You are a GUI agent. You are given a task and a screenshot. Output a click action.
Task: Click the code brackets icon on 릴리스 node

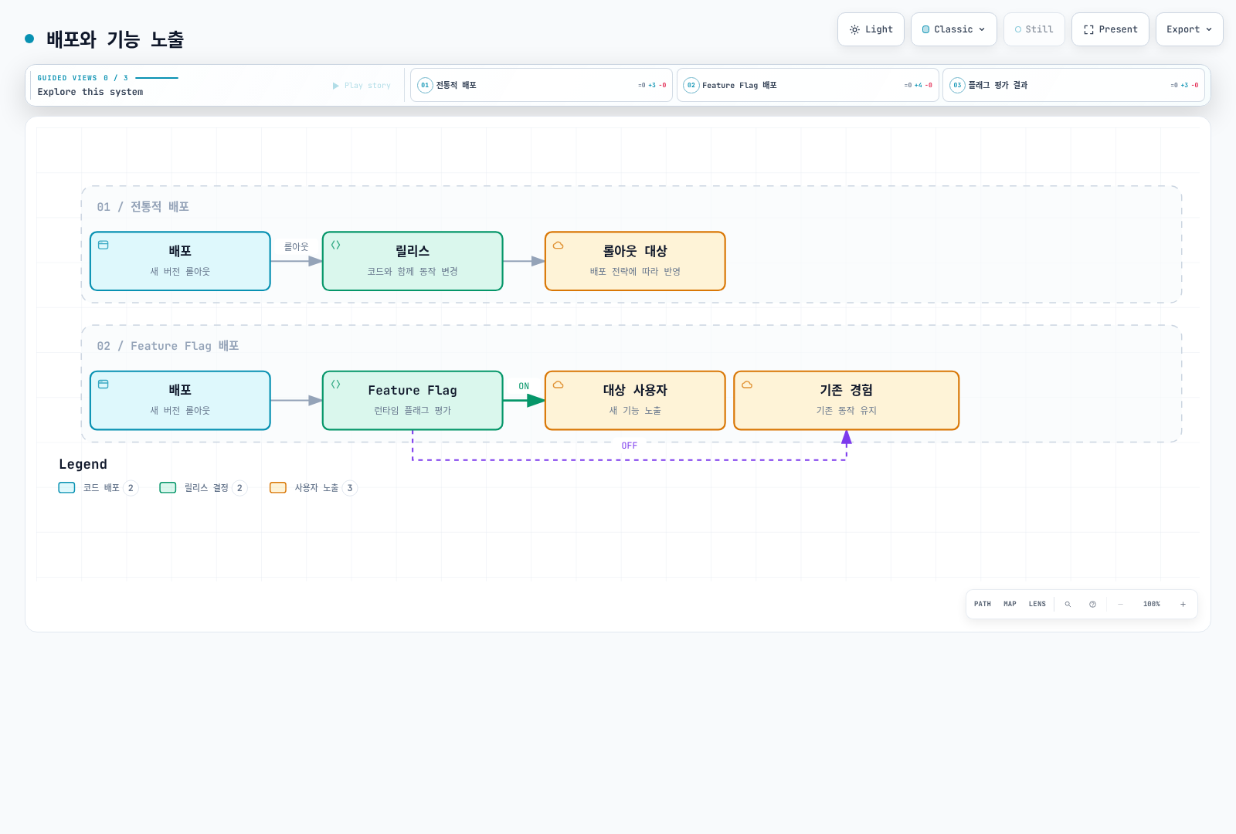click(x=336, y=245)
